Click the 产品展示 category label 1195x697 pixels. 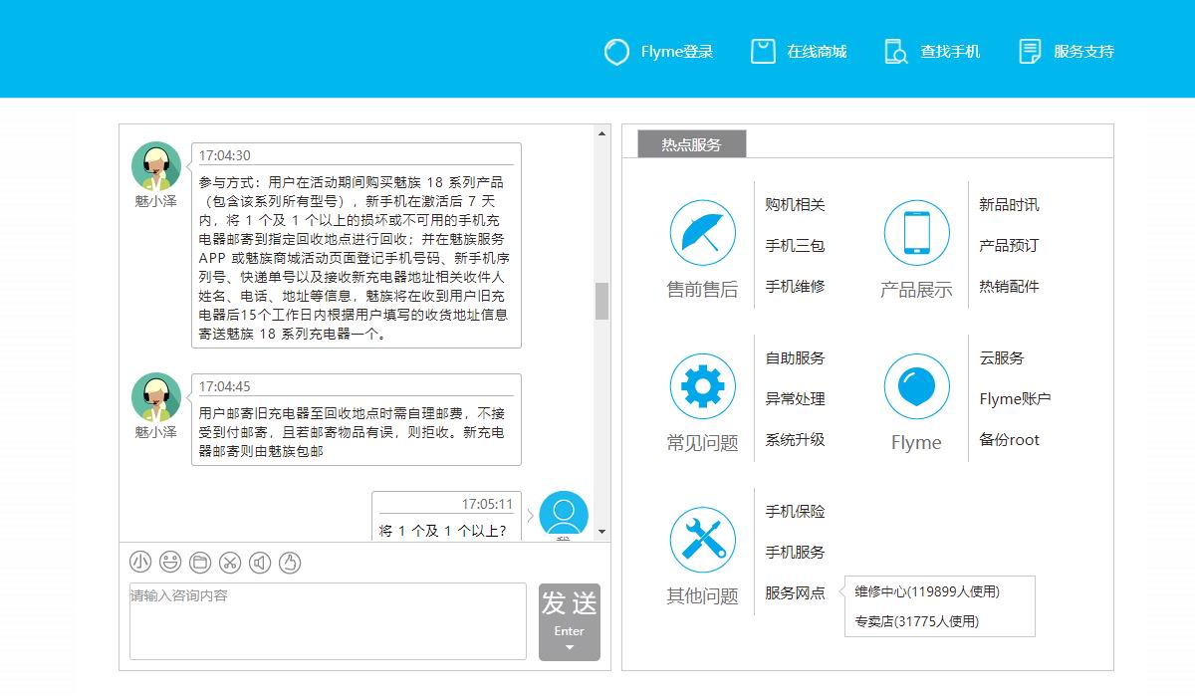tap(916, 290)
